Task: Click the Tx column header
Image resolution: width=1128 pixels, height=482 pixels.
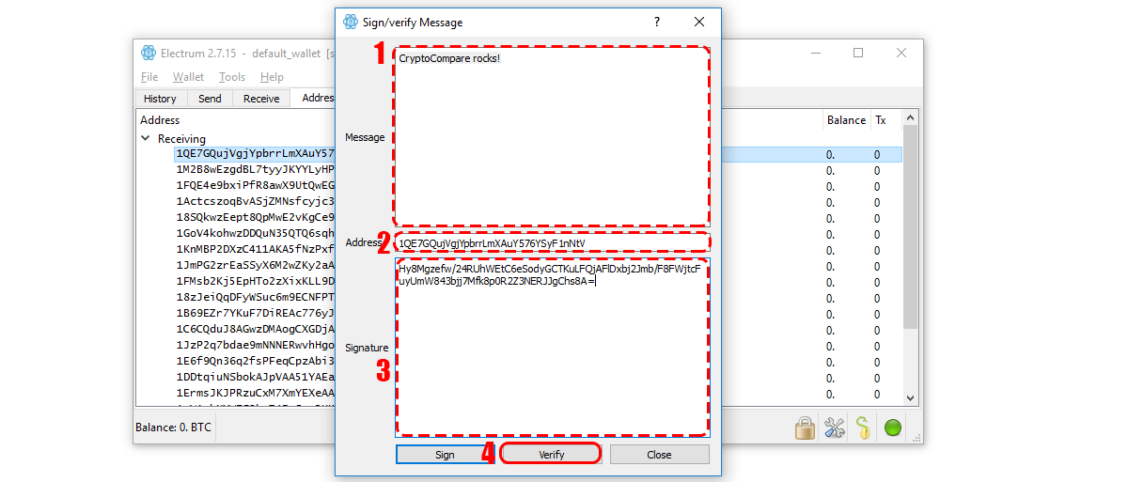Action: point(881,120)
